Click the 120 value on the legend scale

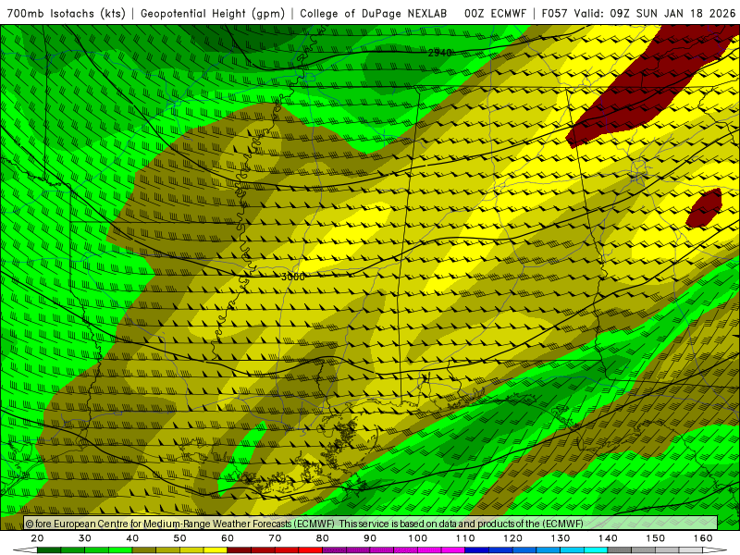click(x=512, y=538)
